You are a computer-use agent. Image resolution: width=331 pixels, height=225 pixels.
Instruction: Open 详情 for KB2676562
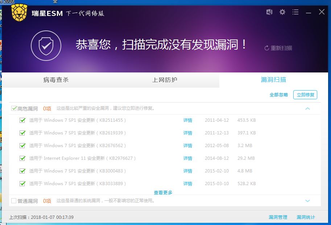(188, 146)
